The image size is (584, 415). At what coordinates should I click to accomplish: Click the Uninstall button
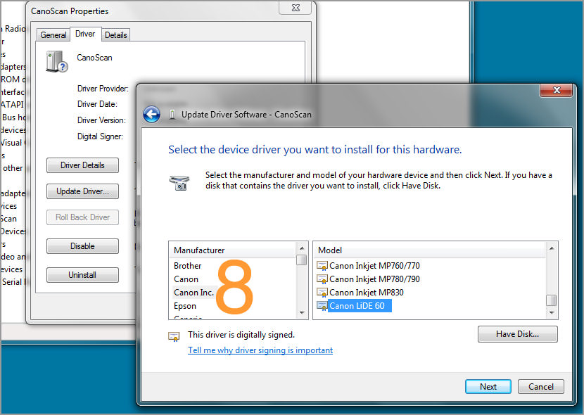(x=83, y=275)
